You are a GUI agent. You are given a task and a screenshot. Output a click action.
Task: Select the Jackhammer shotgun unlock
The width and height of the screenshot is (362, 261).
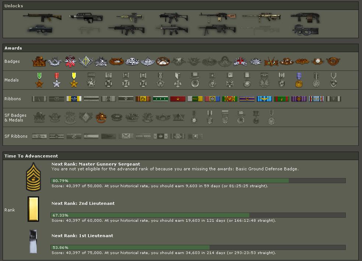coord(86,18)
